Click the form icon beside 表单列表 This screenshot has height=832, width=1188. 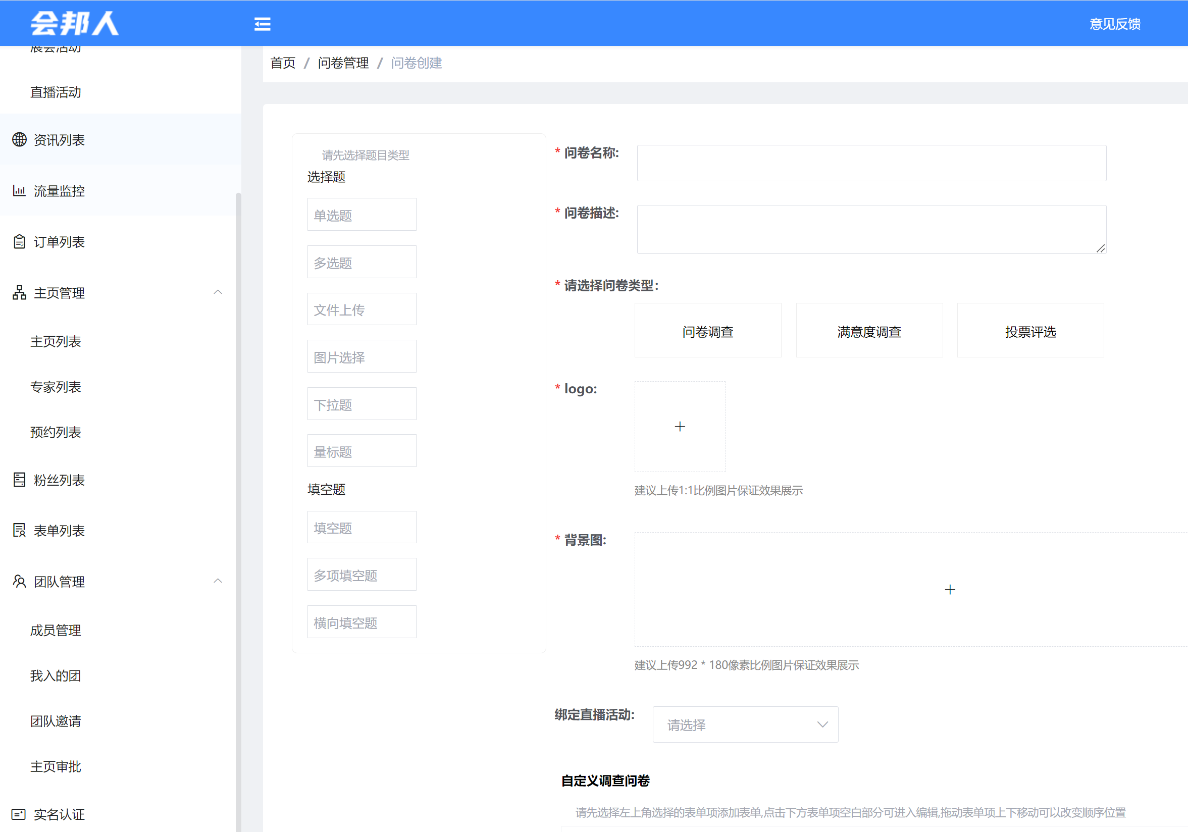[x=20, y=530]
